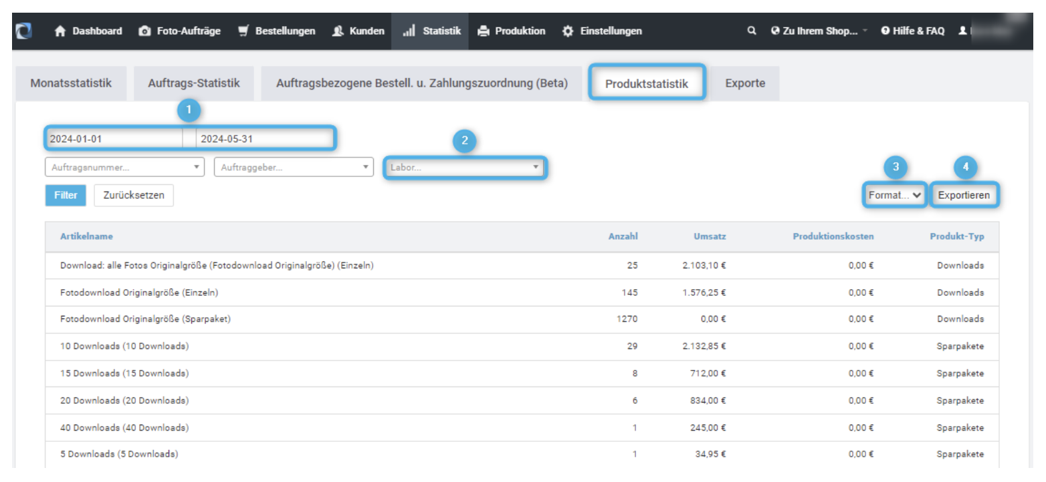
Task: Sort by Umsatz column header
Action: click(710, 236)
